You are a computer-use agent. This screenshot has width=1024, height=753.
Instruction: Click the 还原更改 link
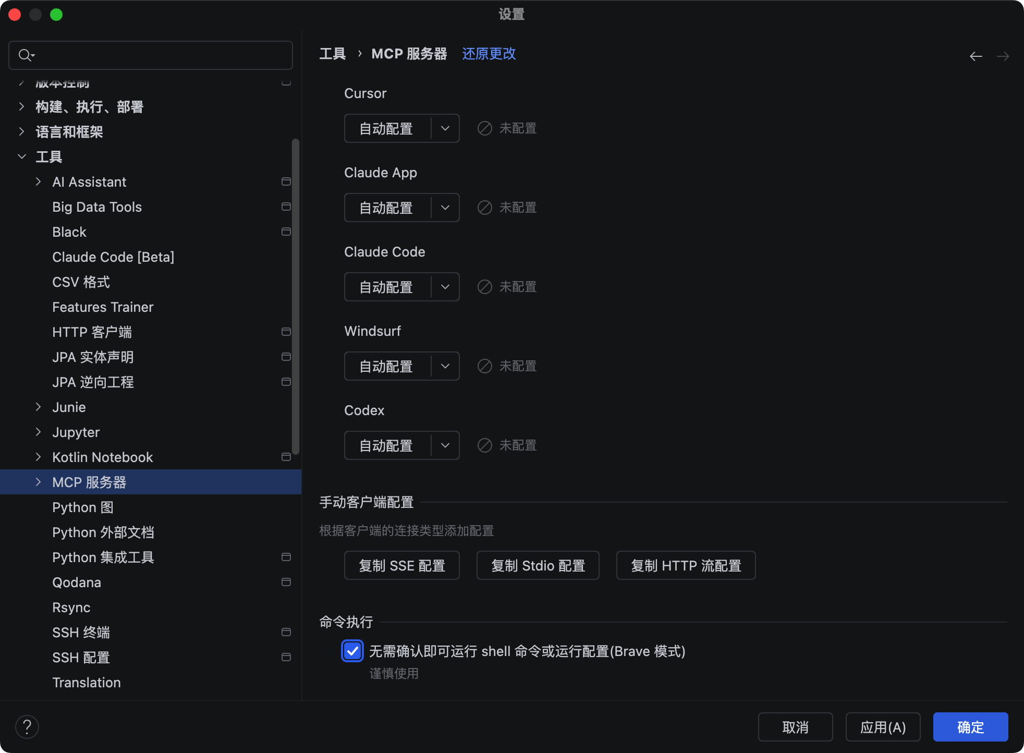click(489, 54)
